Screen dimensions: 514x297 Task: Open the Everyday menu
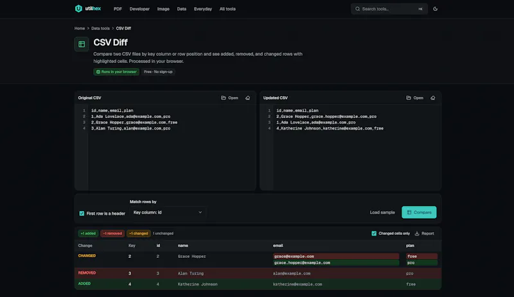point(203,9)
